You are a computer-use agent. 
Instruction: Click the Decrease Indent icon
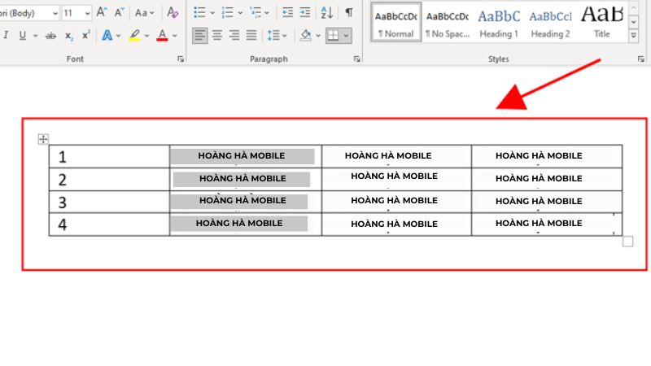[x=287, y=13]
